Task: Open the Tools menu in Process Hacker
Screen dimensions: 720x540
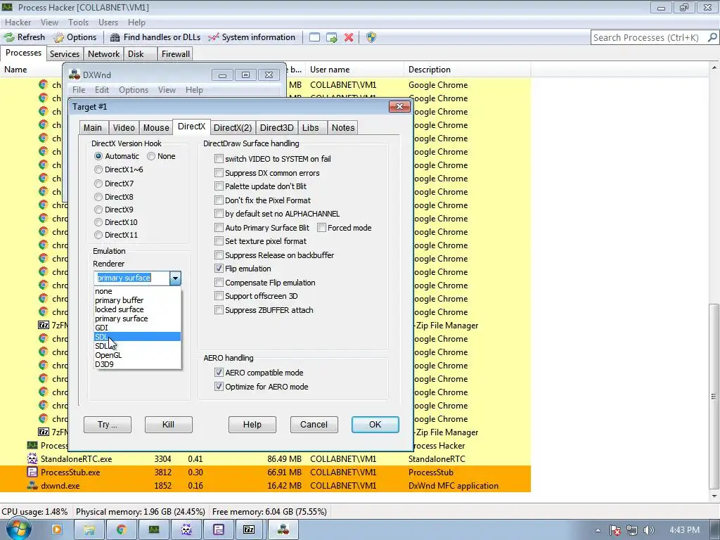Action: 79,22
